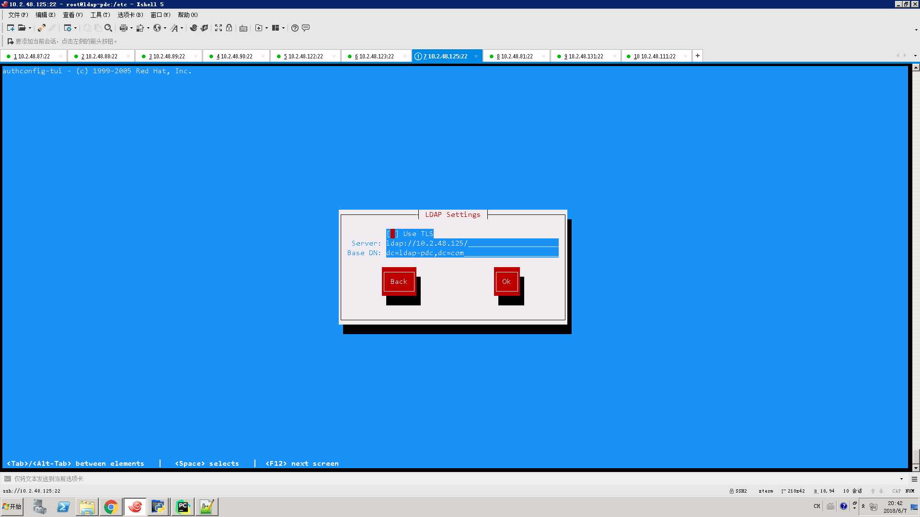Switch to tab 5 10.2.48.122:22

[x=305, y=56]
